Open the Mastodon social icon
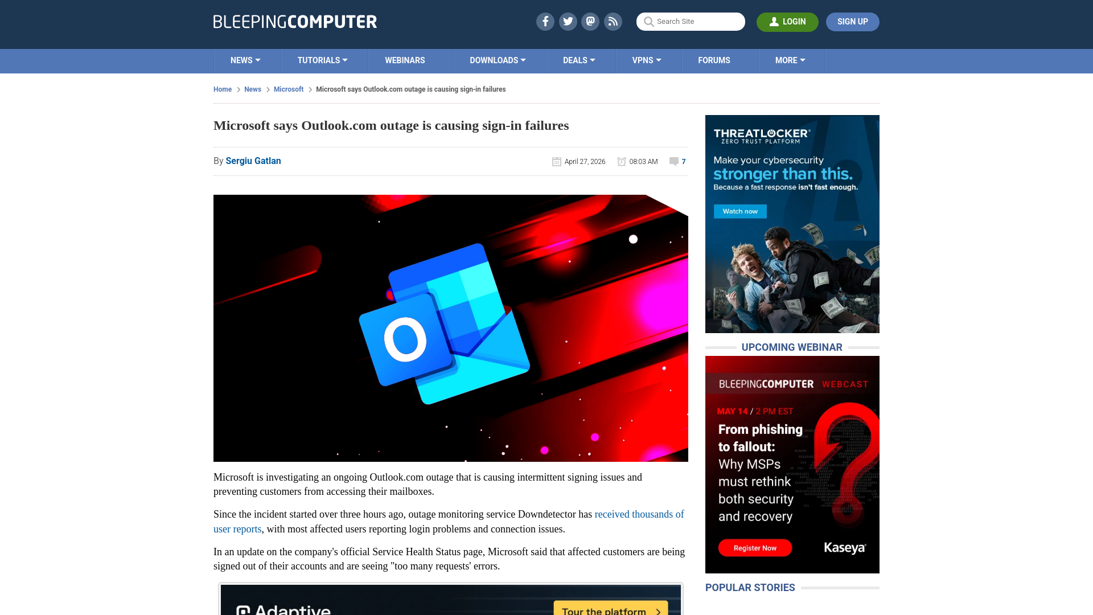Screen dimensions: 1093x615 pyautogui.click(x=590, y=22)
